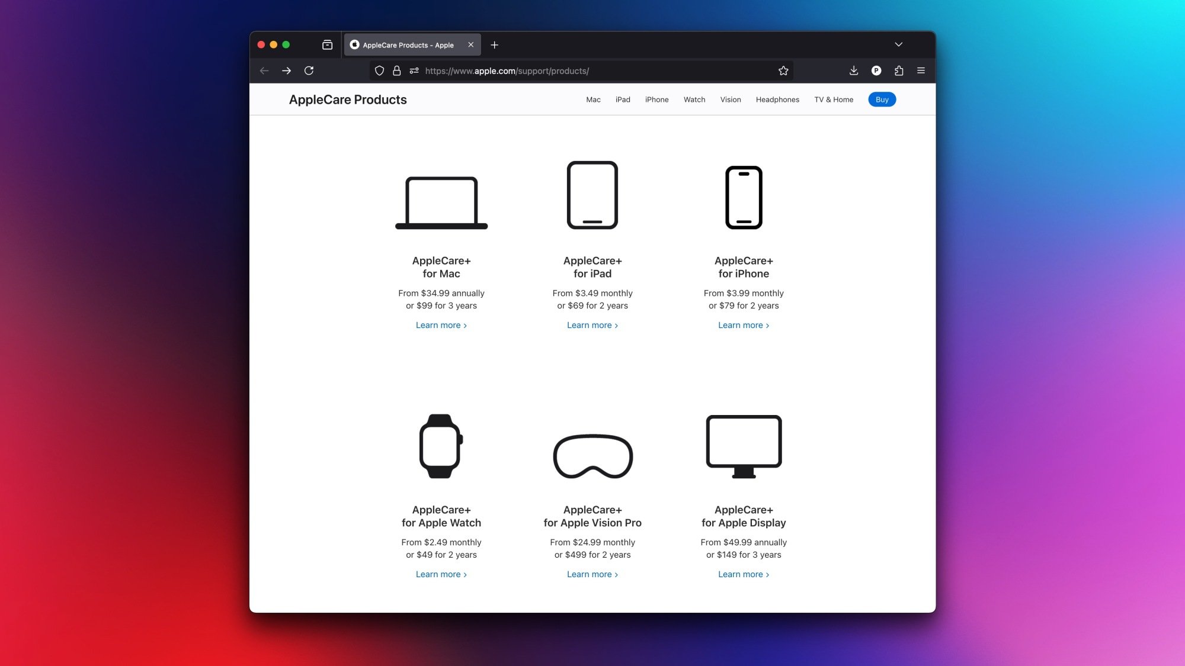Click the AppleCare+ for Mac heading
The width and height of the screenshot is (1185, 666).
pos(441,267)
